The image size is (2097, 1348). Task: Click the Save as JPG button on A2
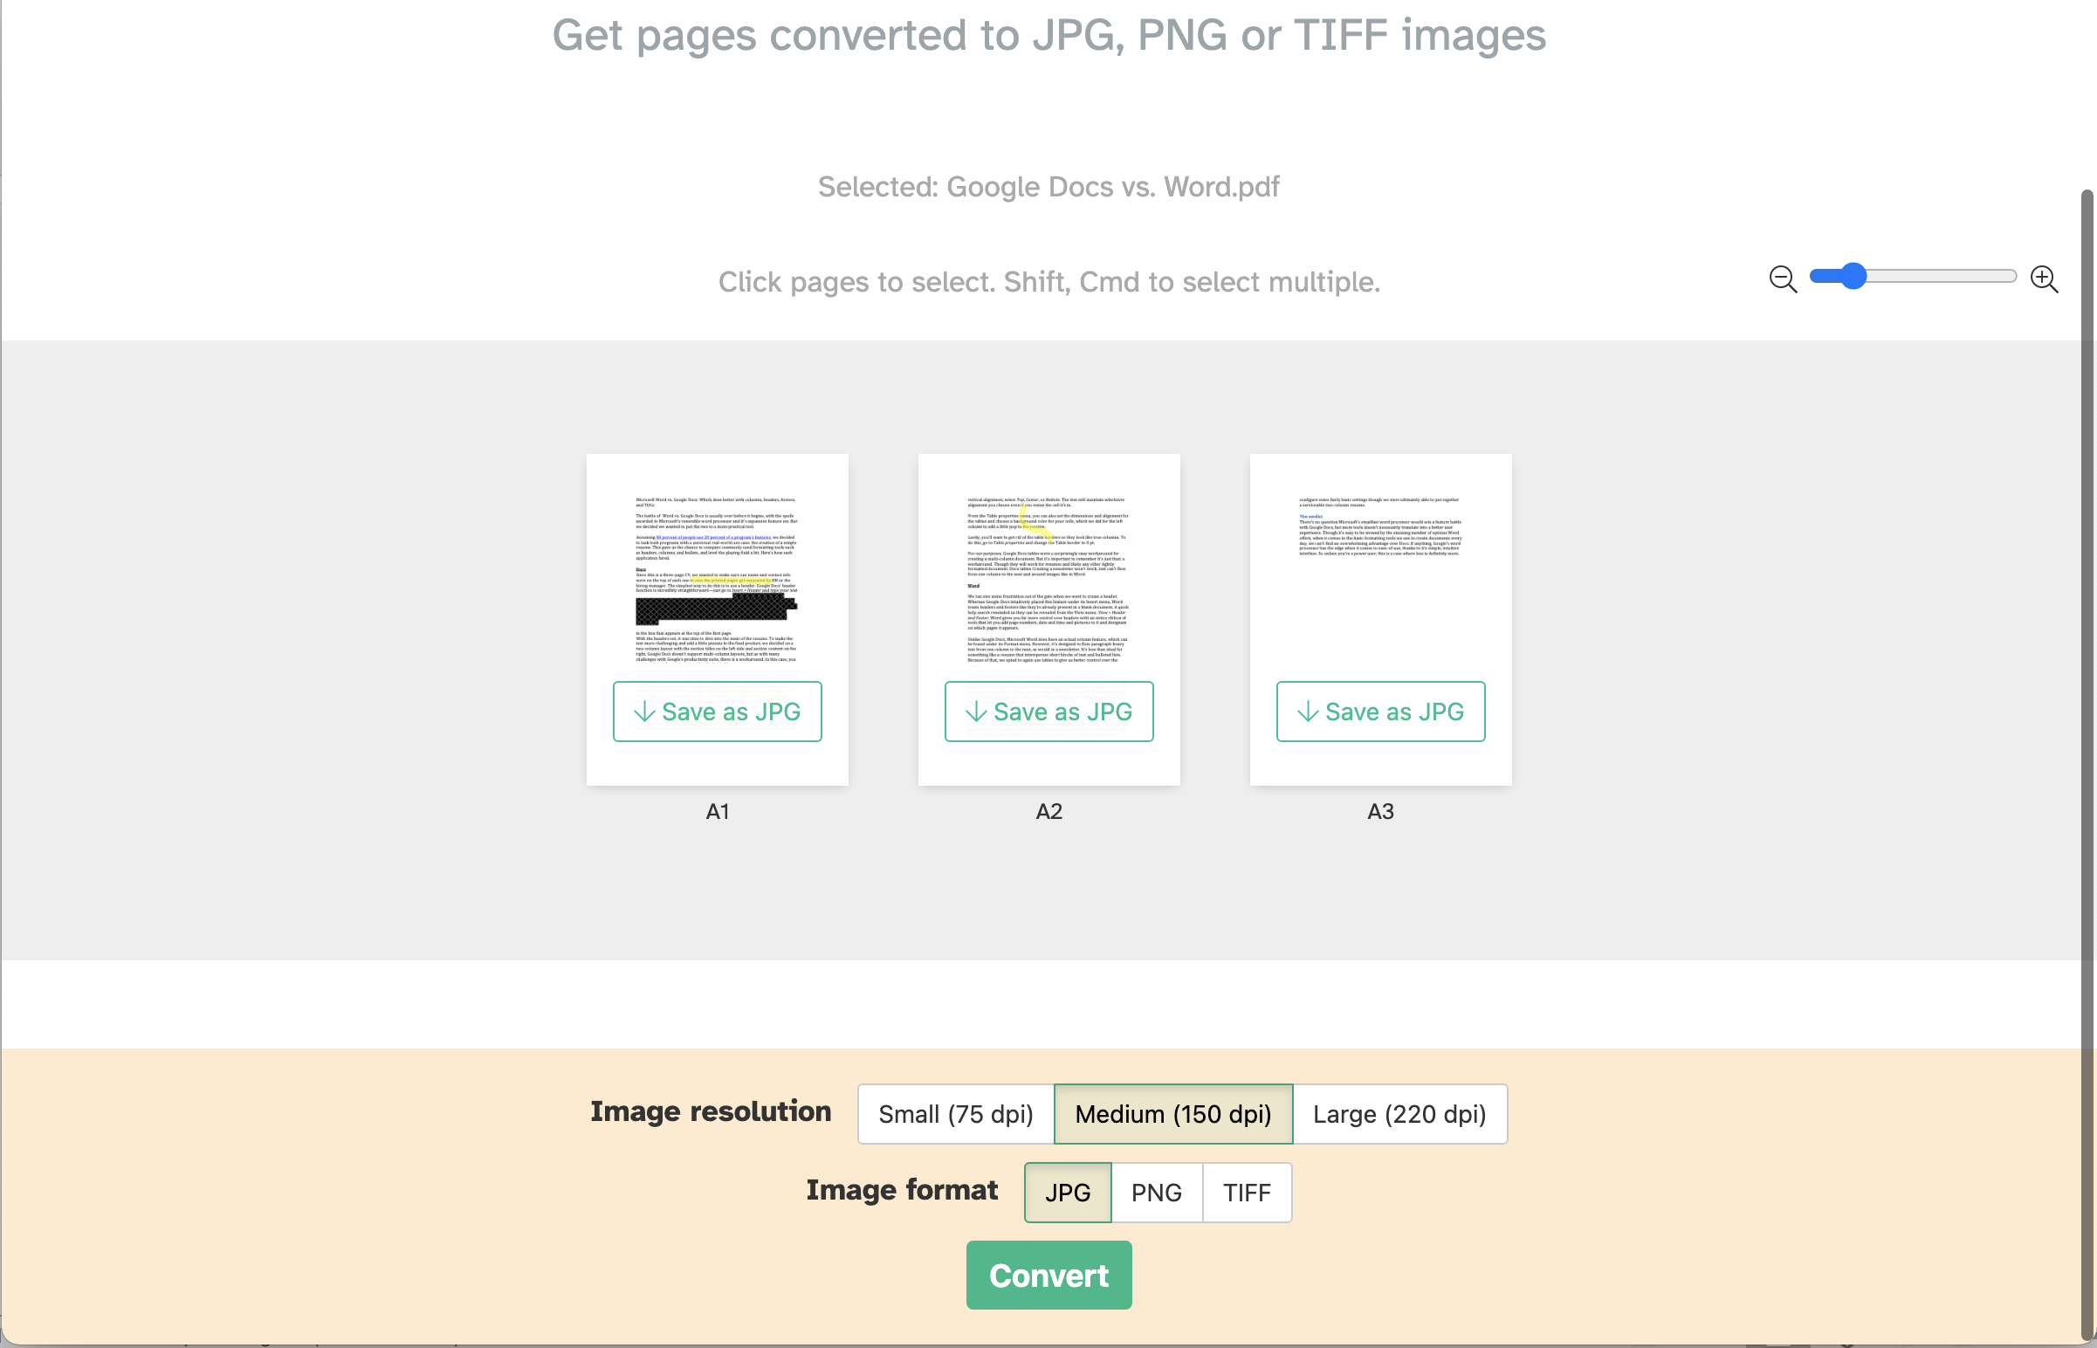(1047, 711)
